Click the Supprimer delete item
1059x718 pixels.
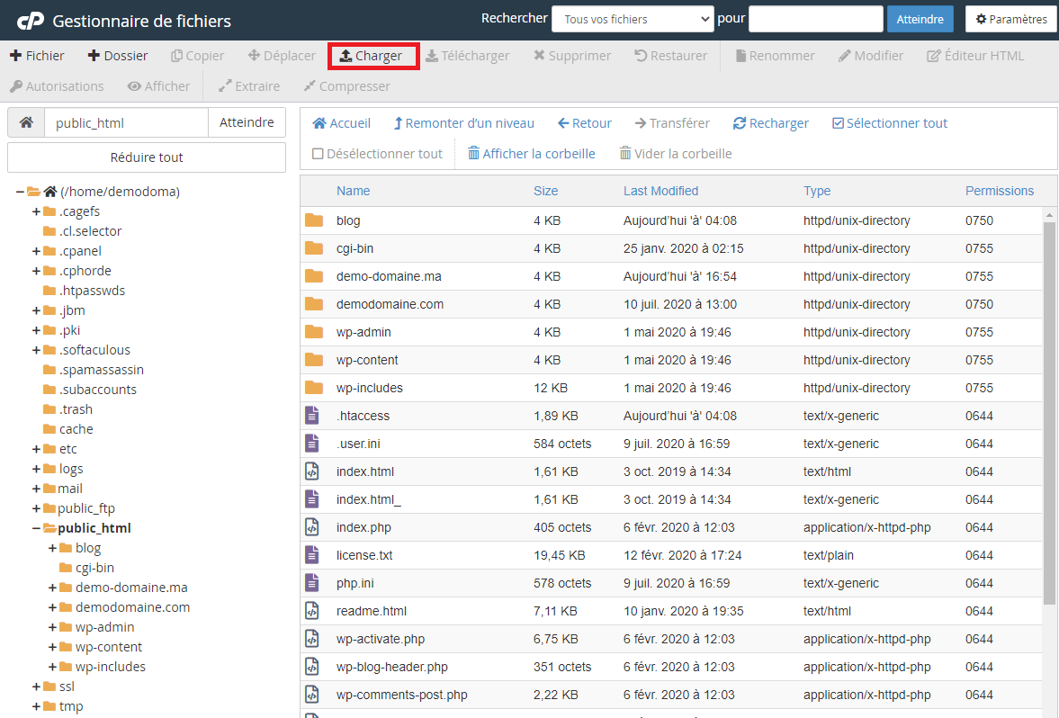(572, 56)
